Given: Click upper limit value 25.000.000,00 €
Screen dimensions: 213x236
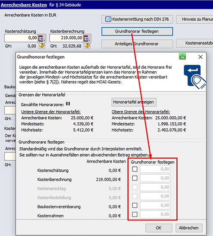Looking at the screenshot, I should pyautogui.click(x=170, y=118).
